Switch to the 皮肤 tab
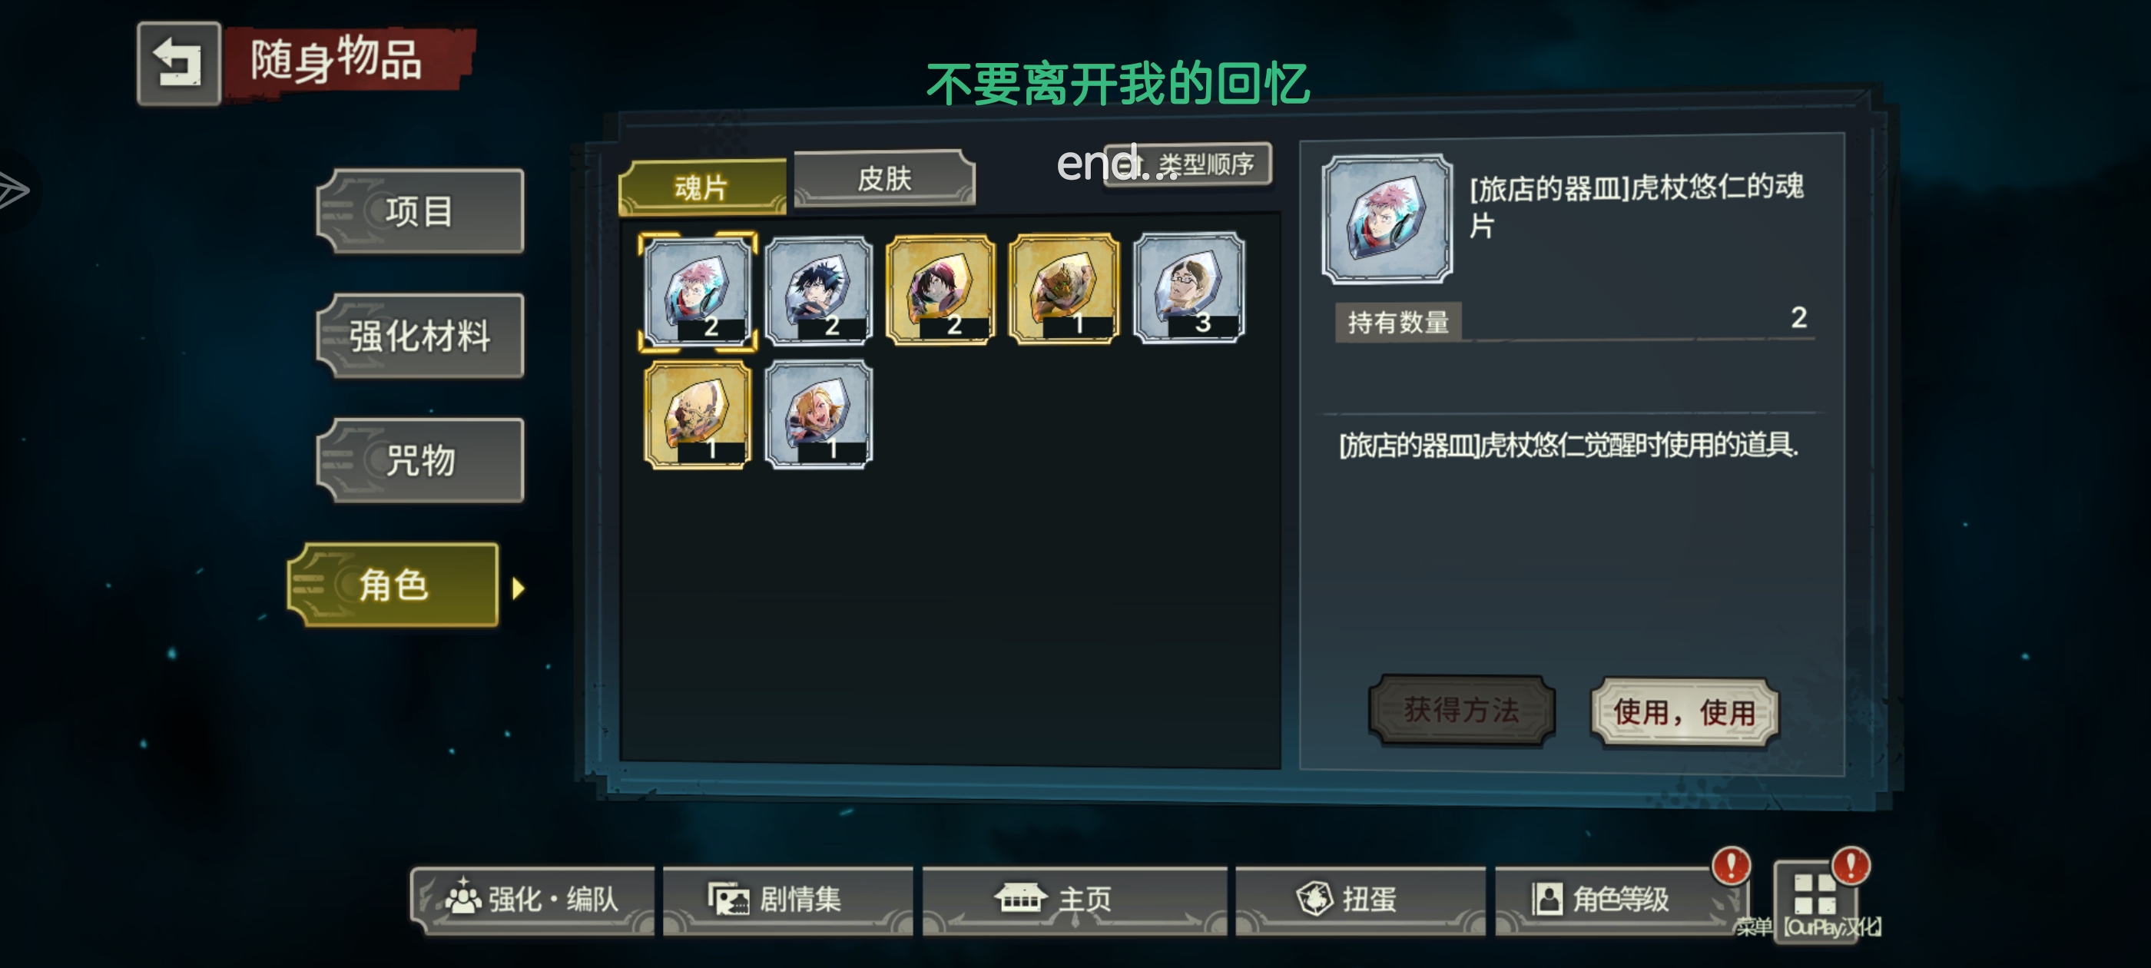This screenshot has width=2151, height=968. [x=884, y=178]
